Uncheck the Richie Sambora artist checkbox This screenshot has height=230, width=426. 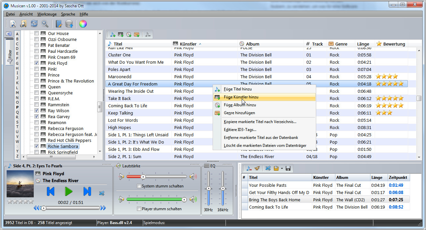37,146
